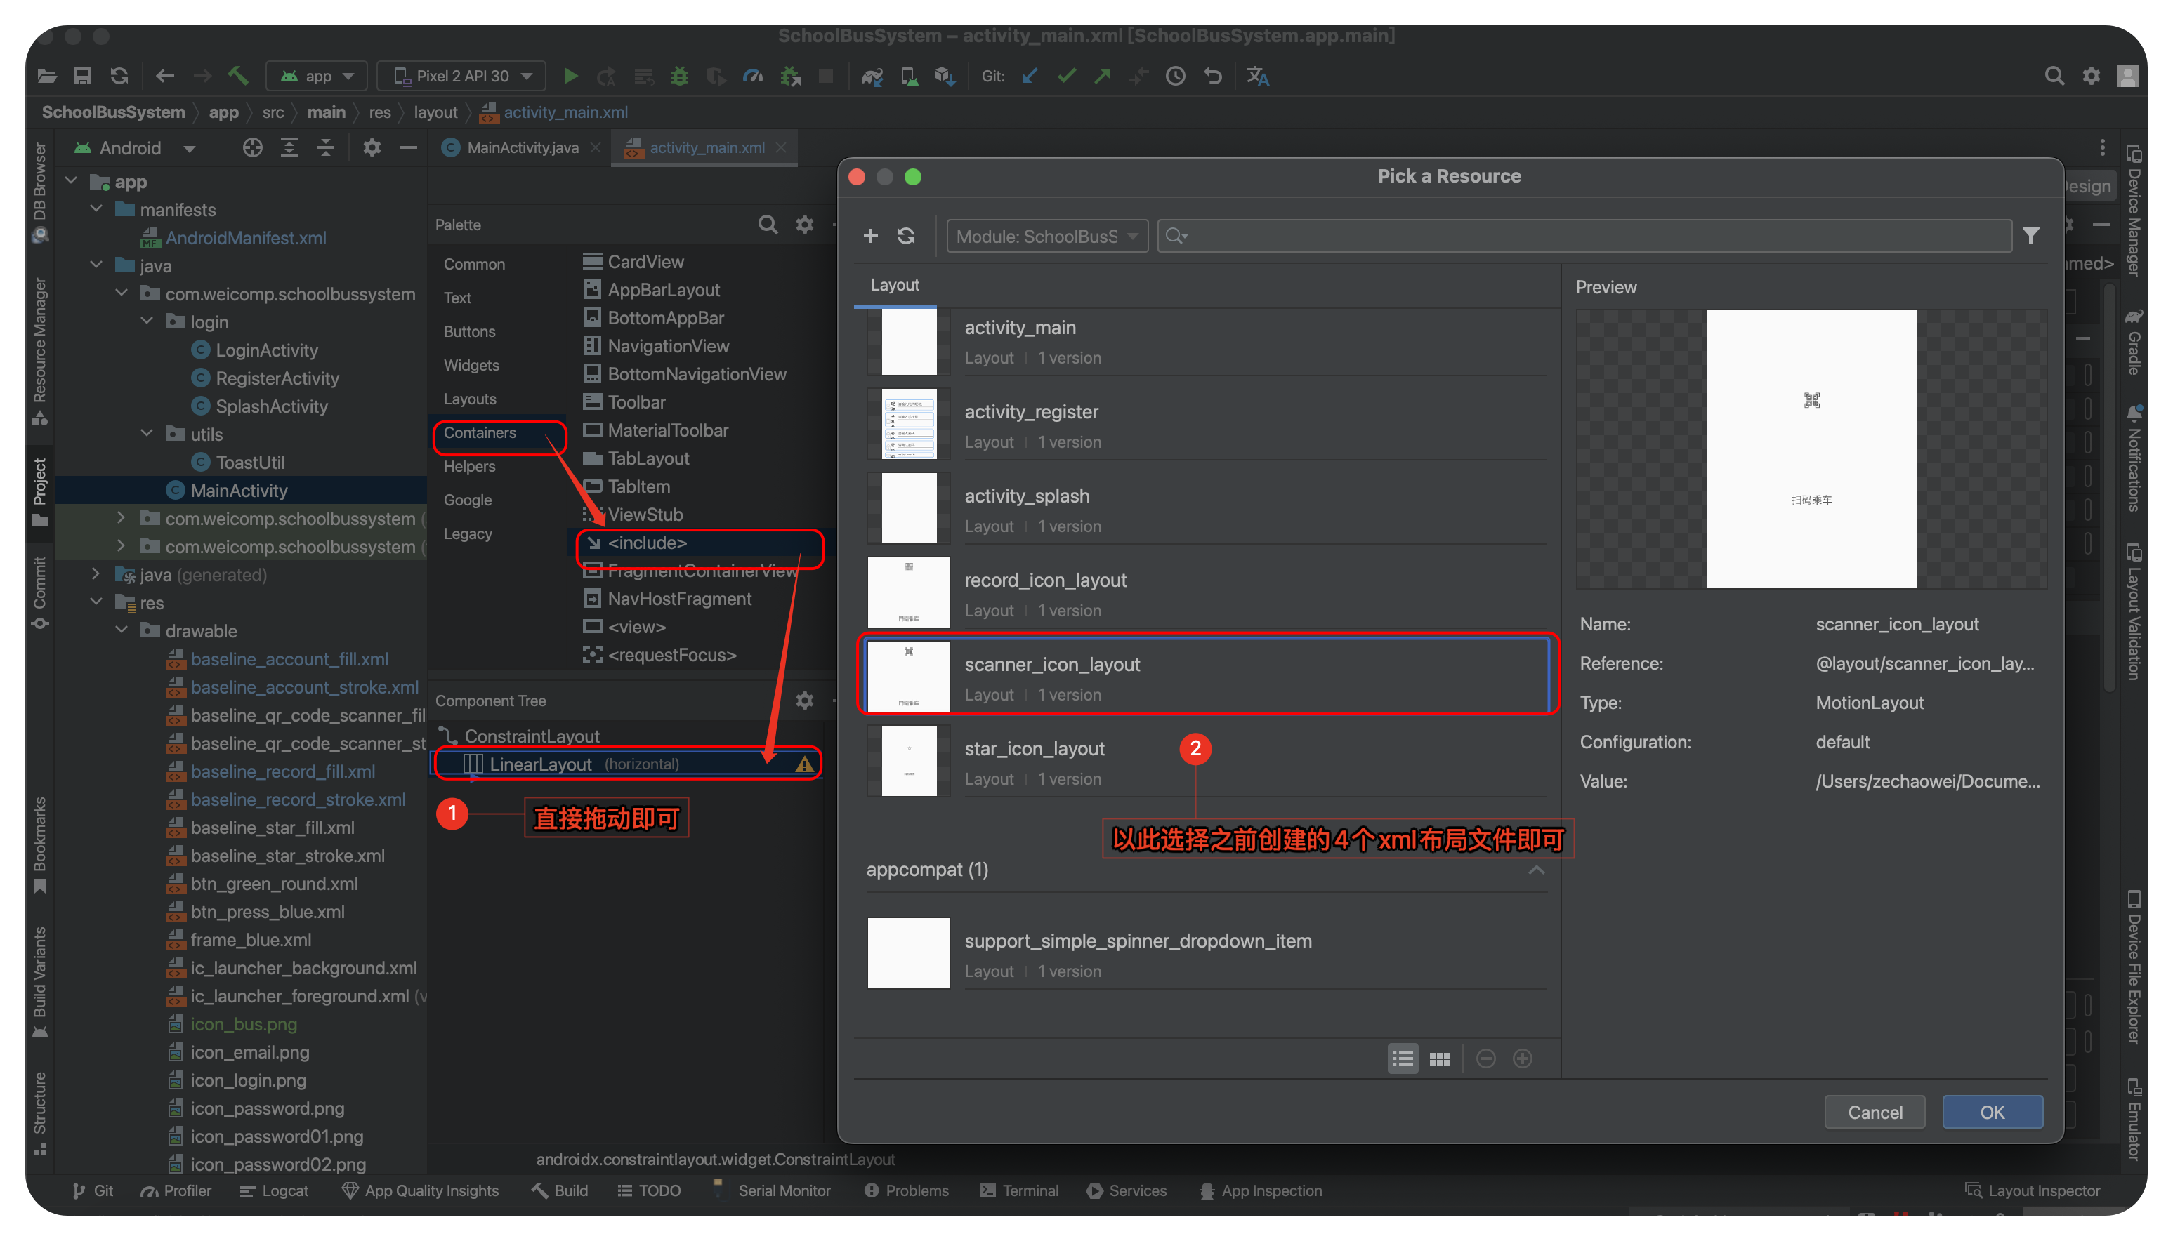Select the Containers palette category
The height and width of the screenshot is (1241, 2173).
[479, 433]
